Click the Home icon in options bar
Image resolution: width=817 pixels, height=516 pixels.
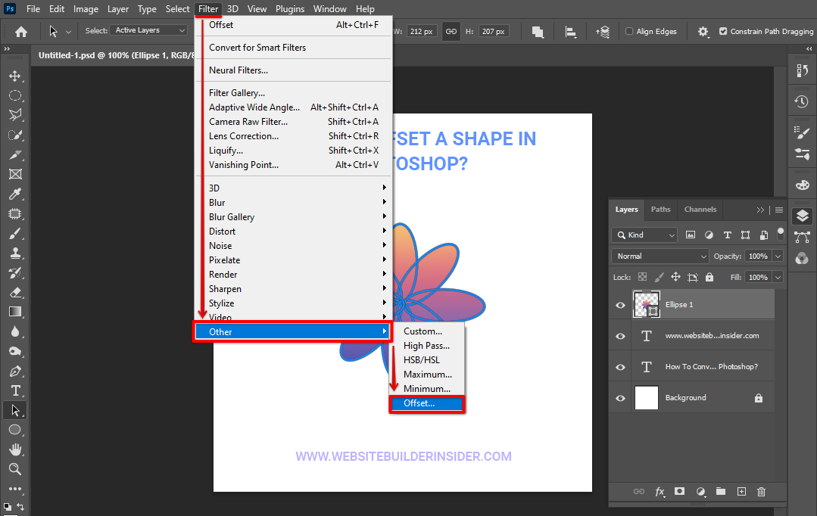pos(21,31)
